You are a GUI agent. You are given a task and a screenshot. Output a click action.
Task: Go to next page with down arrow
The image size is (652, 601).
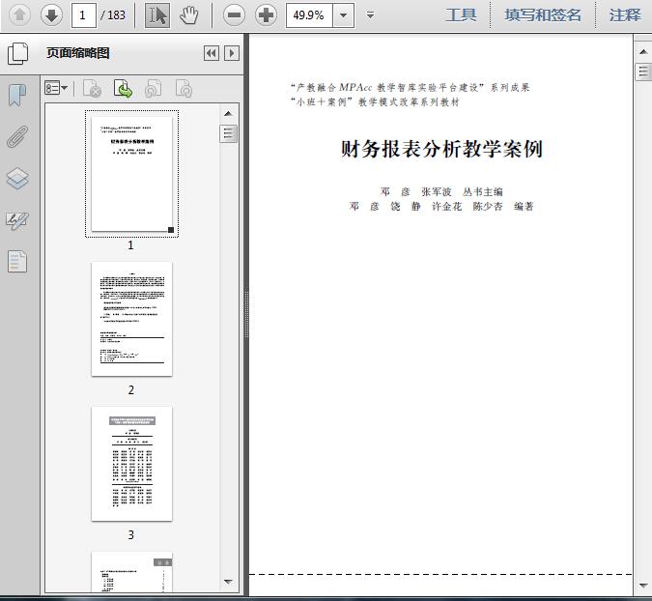51,14
